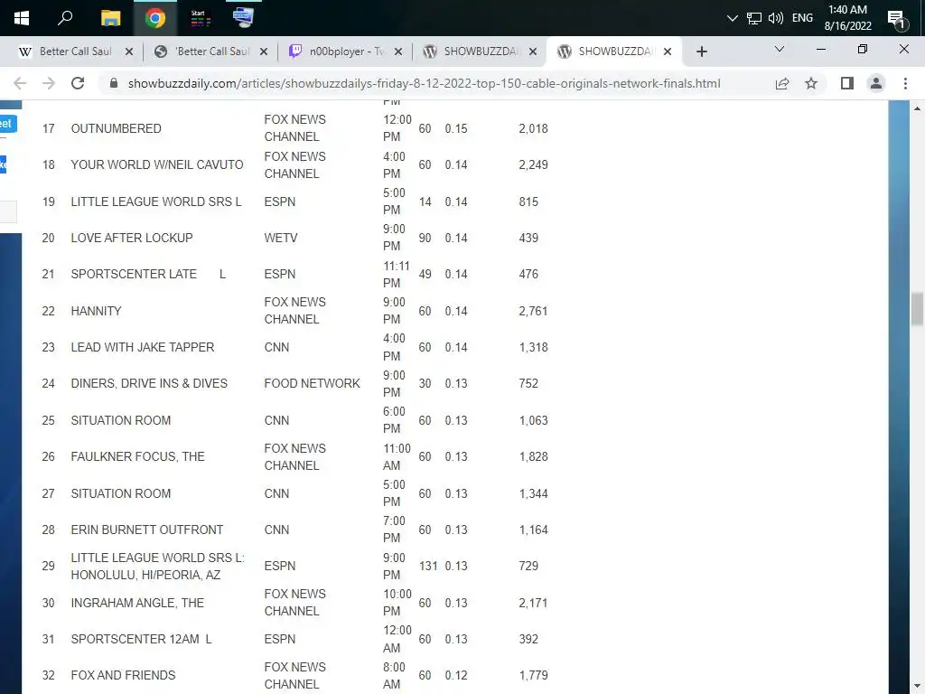Click the Chrome taskbar icon
Screen dimensions: 925x694
pos(155,18)
